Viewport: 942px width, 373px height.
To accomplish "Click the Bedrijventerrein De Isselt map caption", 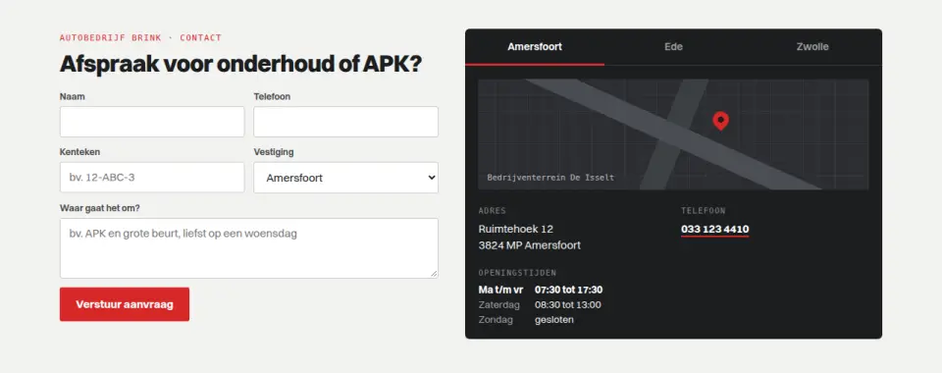I will pos(550,178).
